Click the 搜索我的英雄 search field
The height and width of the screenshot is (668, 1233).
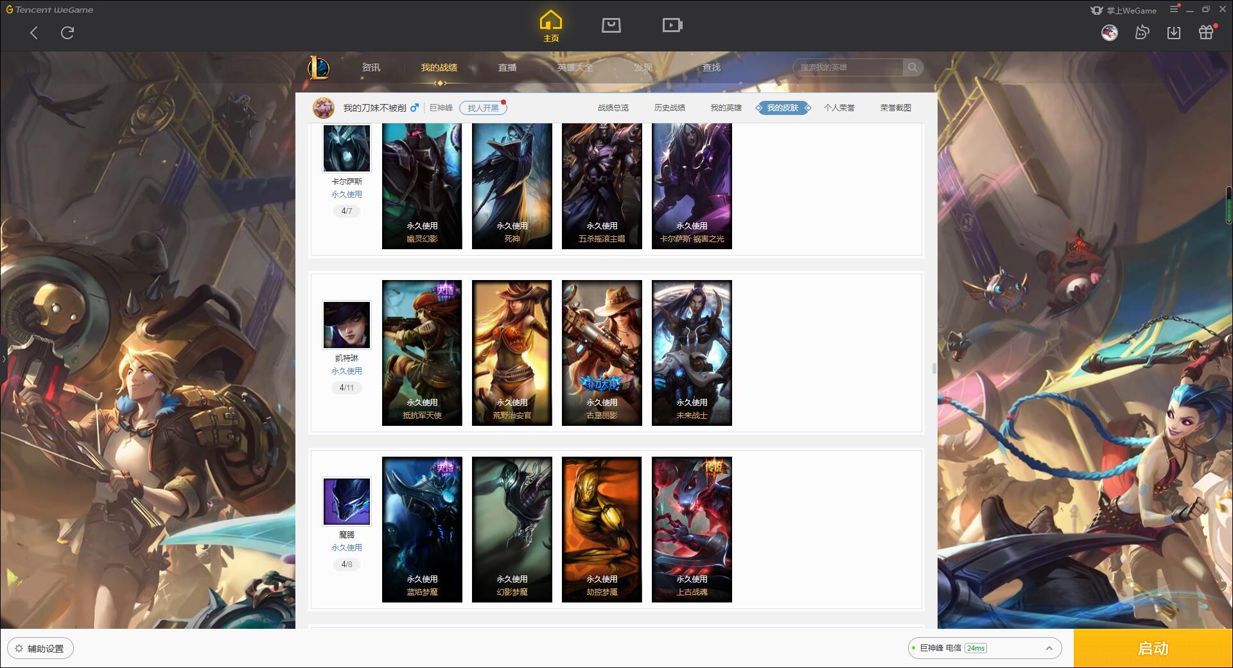[849, 67]
